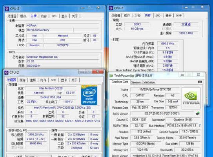This screenshot has width=213, height=157.
Task: Open the 显卡 tab in the front CPU-Z window
Action: click(64, 80)
